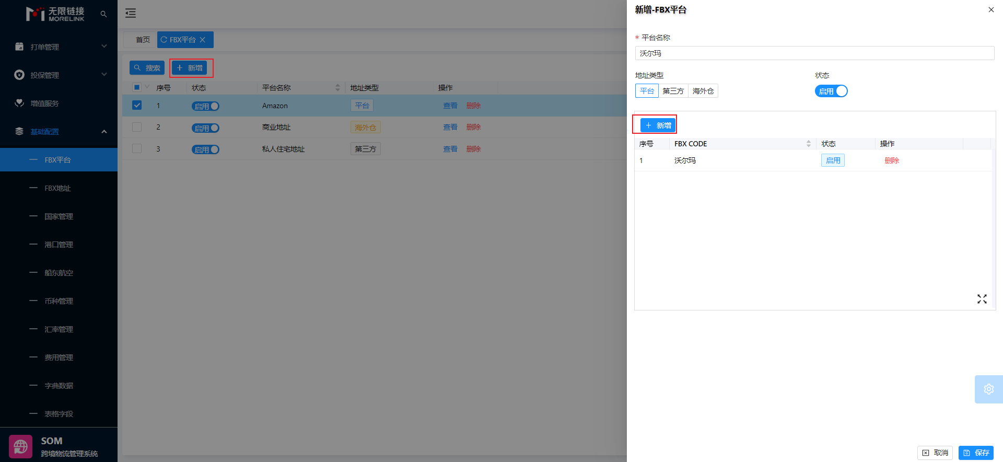
Task: Check the row 3 私人住宅地址 checkbox
Action: point(137,148)
